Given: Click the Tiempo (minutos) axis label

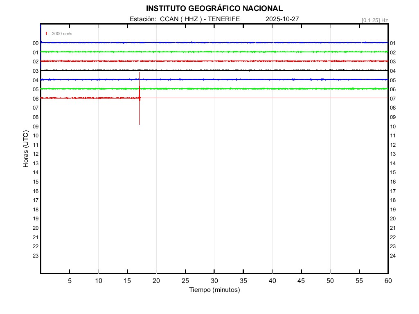Looking at the screenshot, I should pos(214,290).
